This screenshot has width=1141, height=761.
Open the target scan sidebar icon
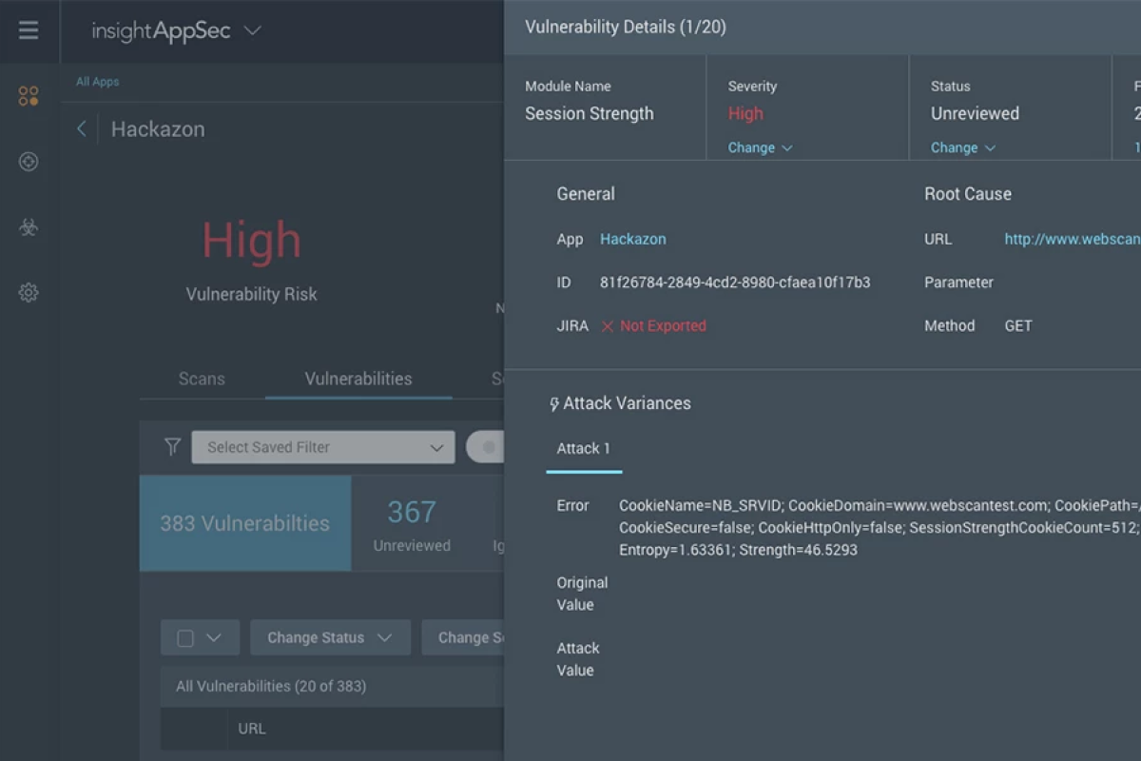pos(29,162)
